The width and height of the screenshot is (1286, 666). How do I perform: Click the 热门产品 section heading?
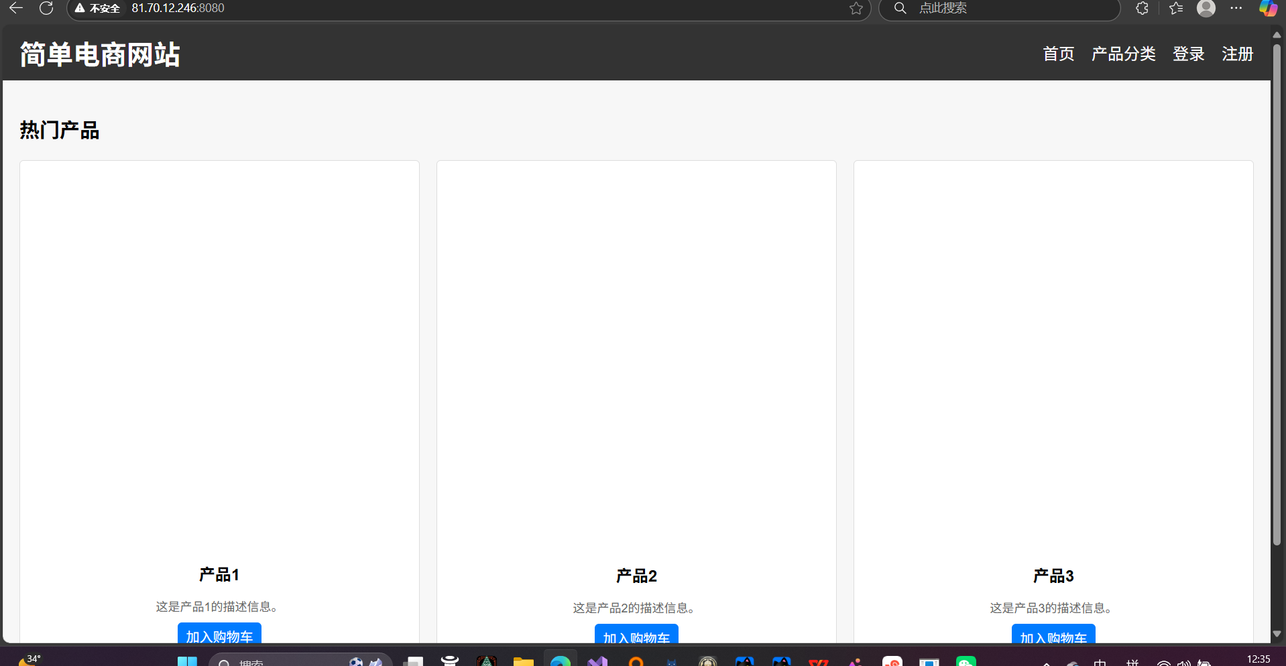pyautogui.click(x=60, y=130)
